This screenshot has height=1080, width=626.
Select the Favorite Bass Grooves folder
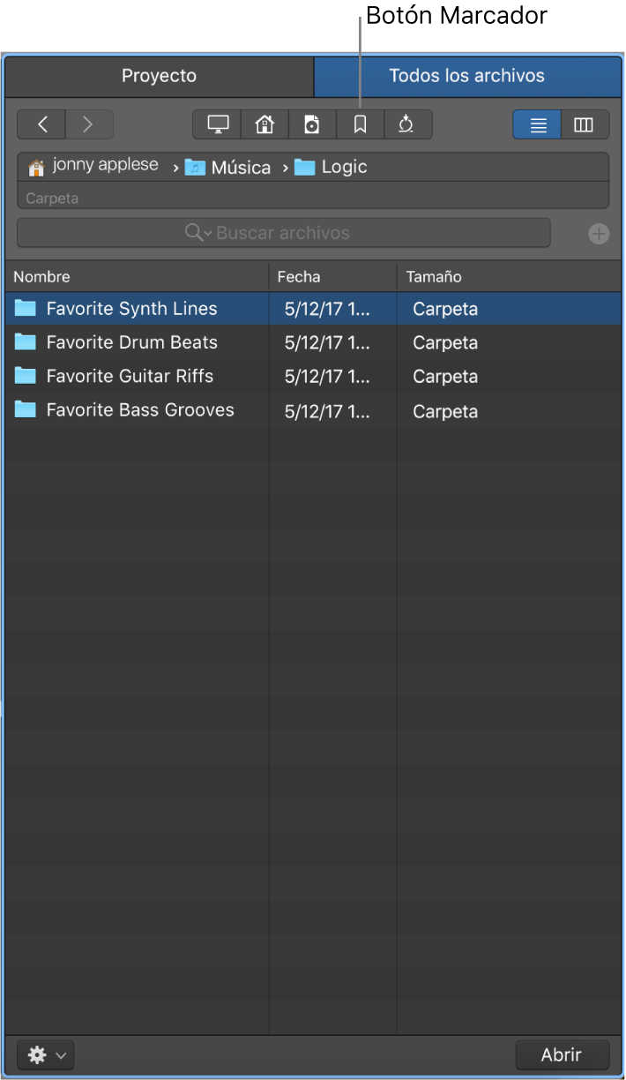139,410
